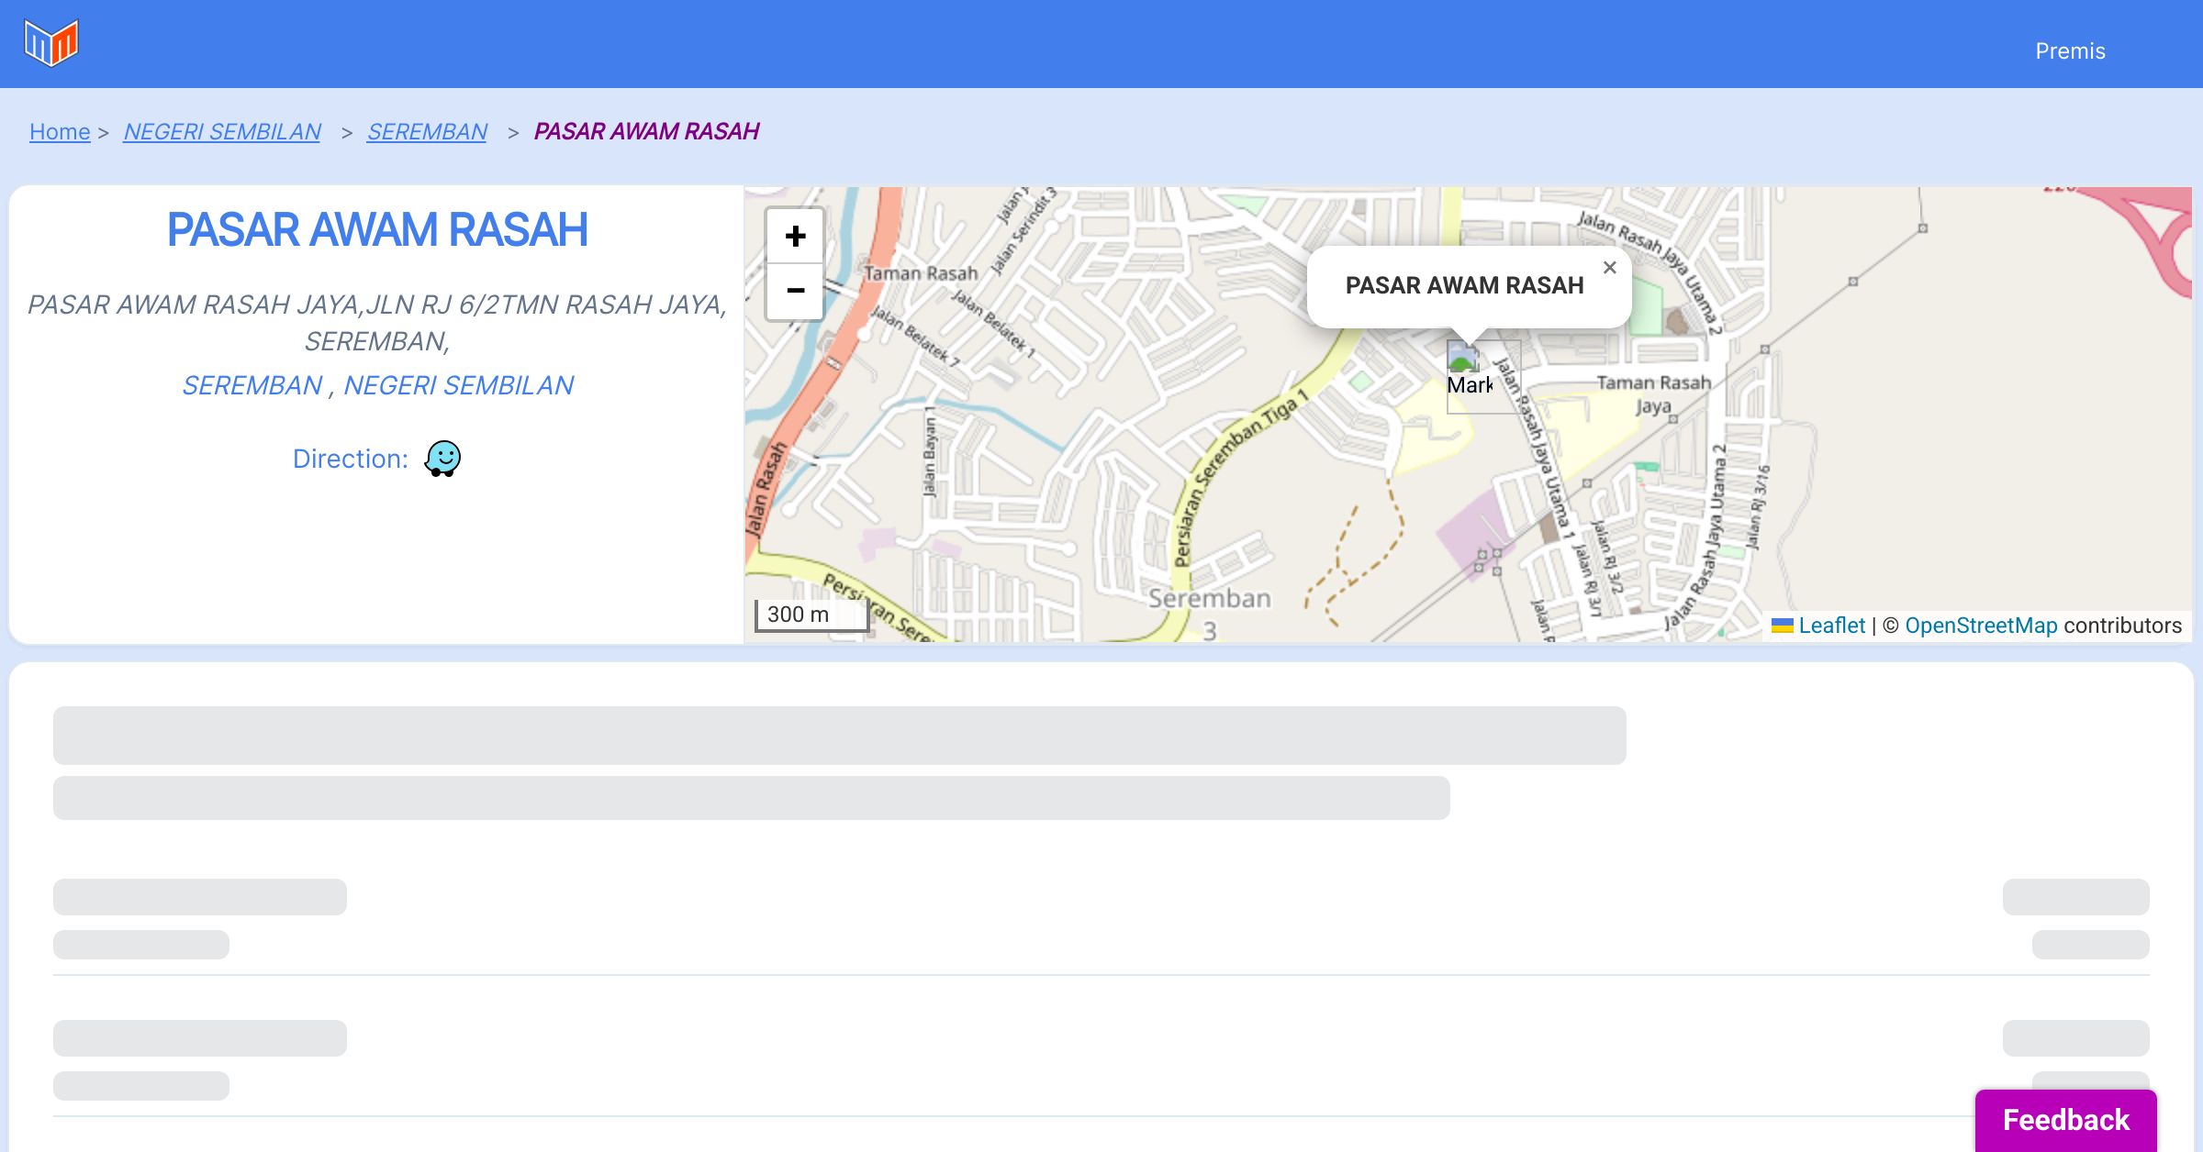Image resolution: width=2203 pixels, height=1152 pixels.
Task: Click the PASAR AWAM RASAH heading
Action: coord(376,229)
